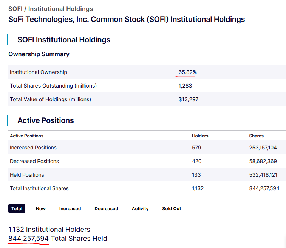Click Total Shares Outstanding (millions) label
Viewport: 286px width, 248px height.
[x=53, y=86]
